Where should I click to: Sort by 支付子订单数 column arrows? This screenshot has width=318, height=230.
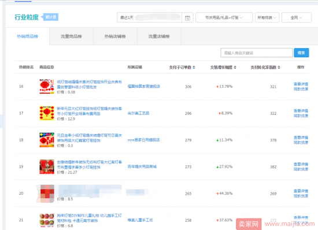[x=194, y=67]
